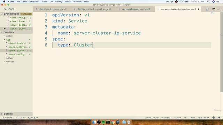Open the Docker whale menu bar icon
Viewport: 223px width, 125px height.
click(172, 1)
